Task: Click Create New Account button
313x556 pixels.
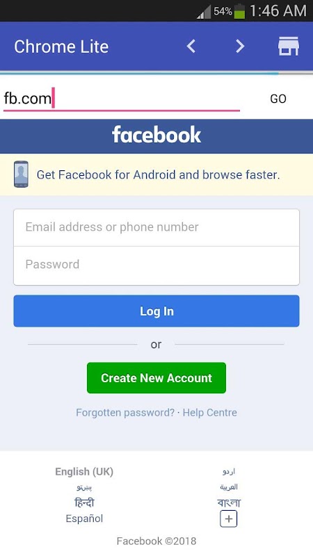Action: pyautogui.click(x=156, y=377)
